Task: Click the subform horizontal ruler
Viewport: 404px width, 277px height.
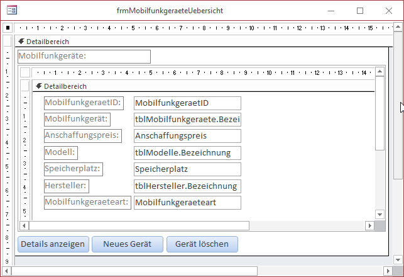Action: (203, 72)
